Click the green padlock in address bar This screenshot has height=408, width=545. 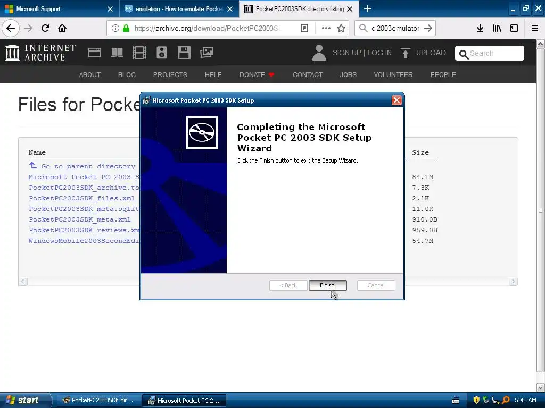click(126, 28)
